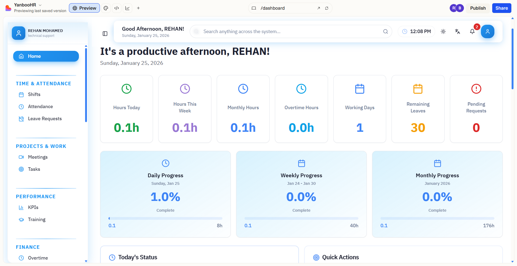Expand the YanbooHR project dropdown
Viewport: 517px width, 266px height.
pyautogui.click(x=40, y=5)
